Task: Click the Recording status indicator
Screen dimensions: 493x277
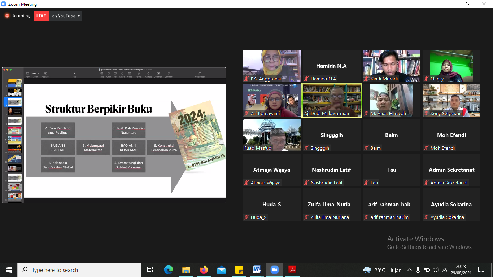Action: 17,16
